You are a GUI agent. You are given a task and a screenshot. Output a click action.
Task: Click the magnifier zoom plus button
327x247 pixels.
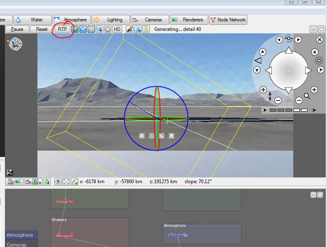pos(314,90)
